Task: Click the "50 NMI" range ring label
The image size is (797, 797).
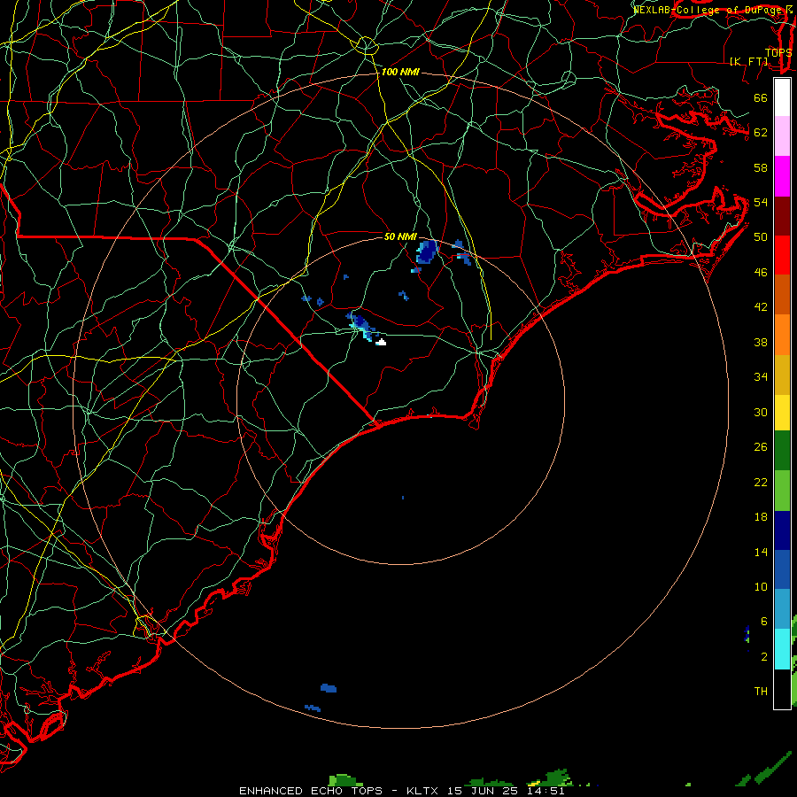Action: pos(400,236)
